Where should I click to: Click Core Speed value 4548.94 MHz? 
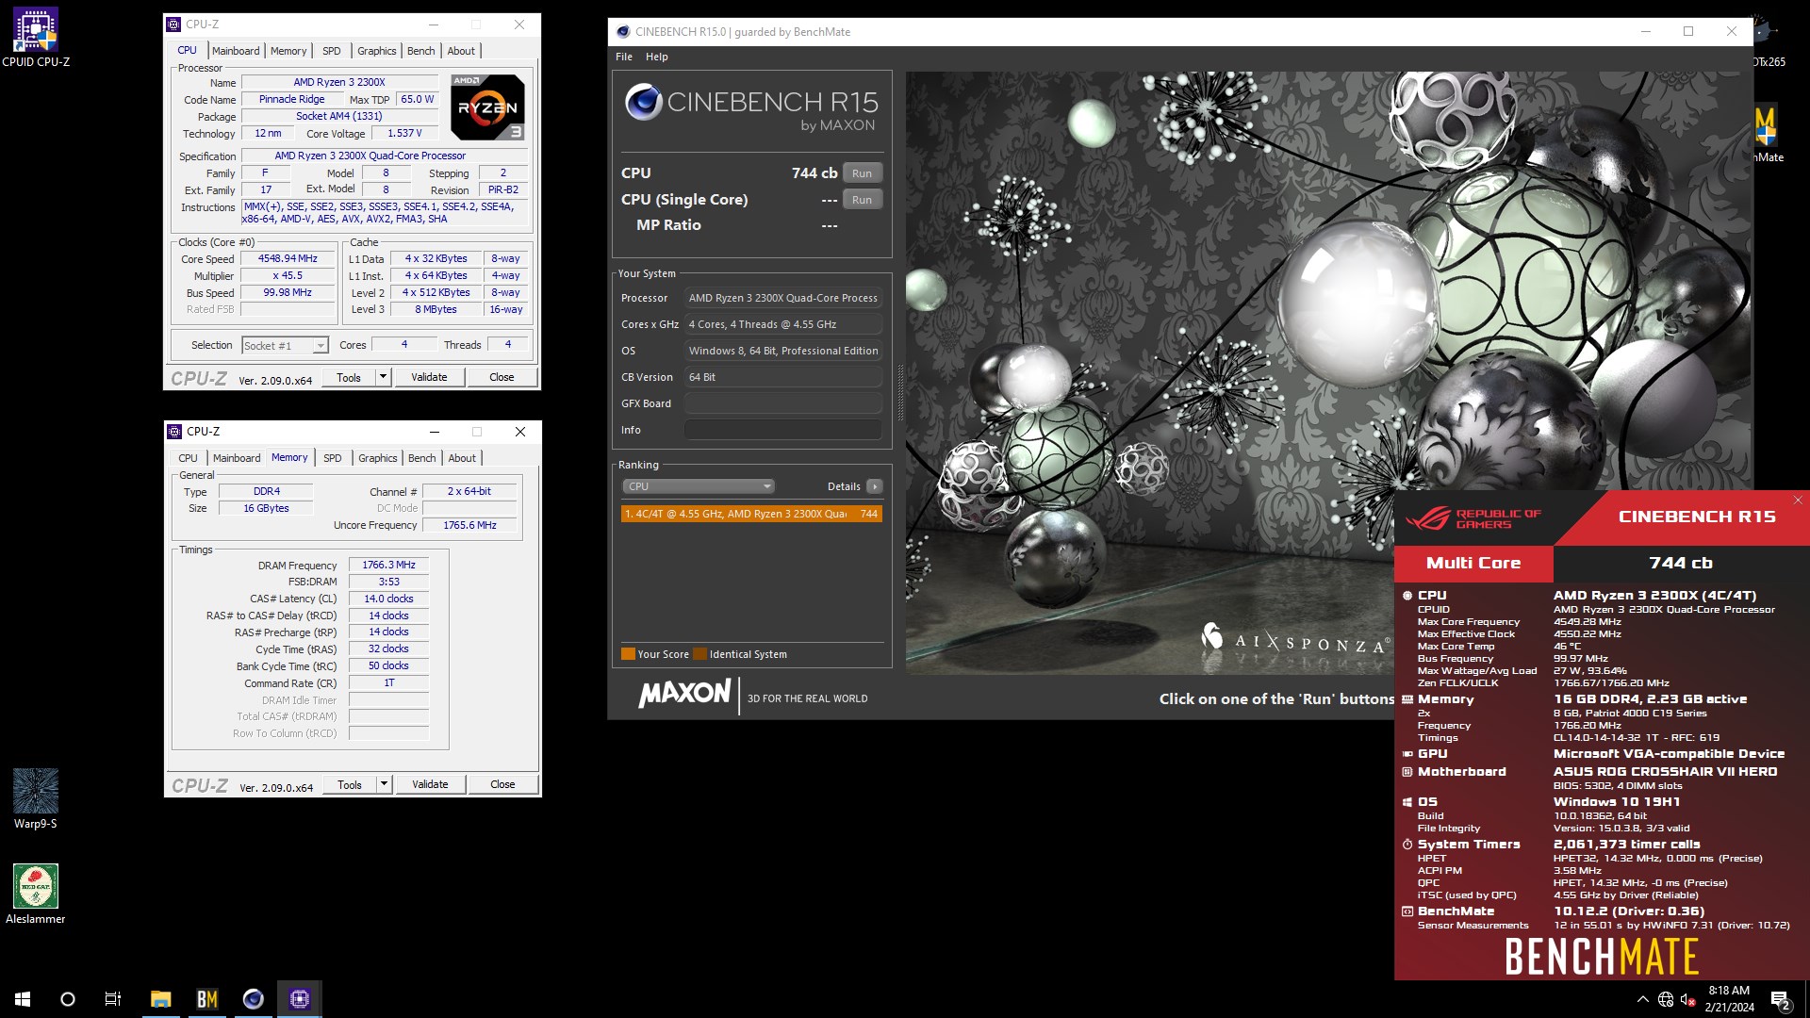[288, 258]
